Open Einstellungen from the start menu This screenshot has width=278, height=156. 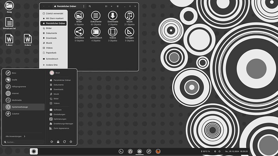[x=58, y=115]
